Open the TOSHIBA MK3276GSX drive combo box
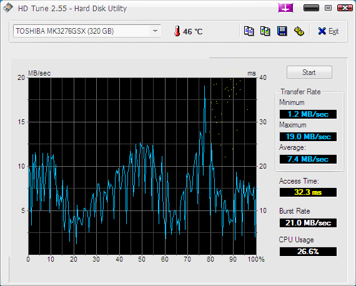 [87, 31]
